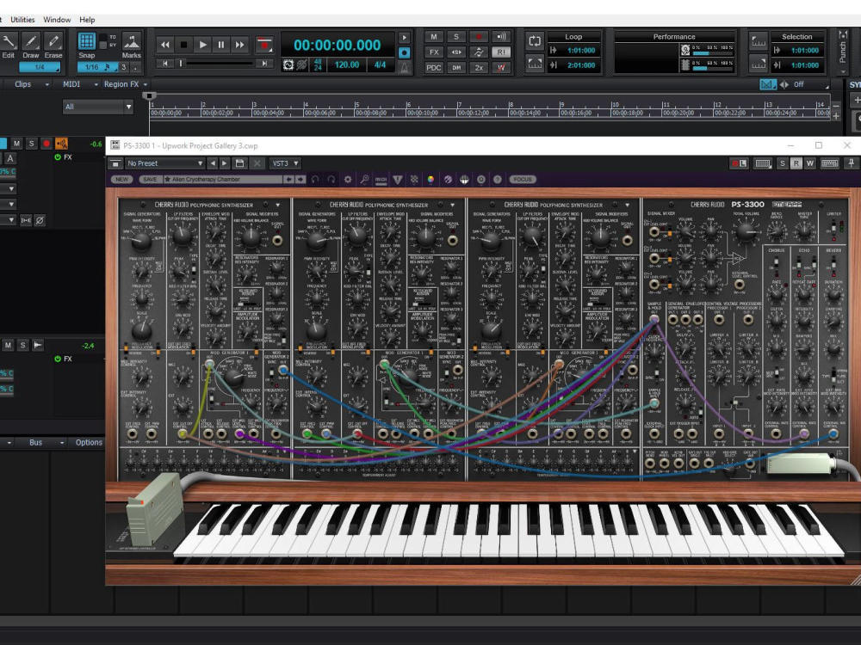Enable the Loop on/off button
The image size is (861, 645).
[x=535, y=40]
